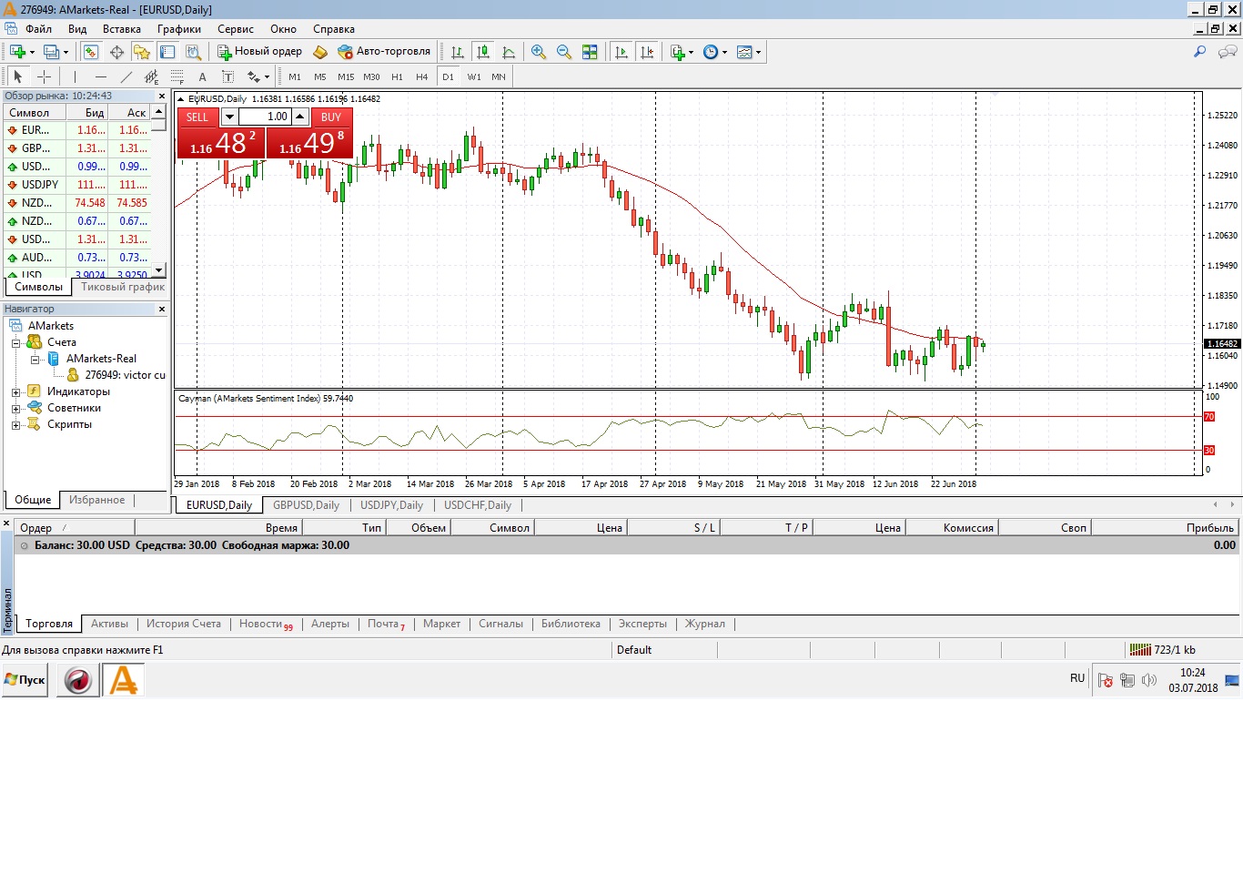Open the Strategy Tester magnifier icon
This screenshot has height=874, width=1243.
point(193,52)
